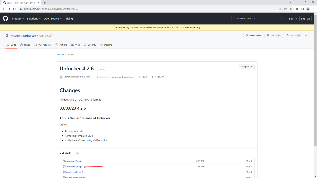Open DrDonk owner profile link
The width and height of the screenshot is (317, 178).
(15, 36)
